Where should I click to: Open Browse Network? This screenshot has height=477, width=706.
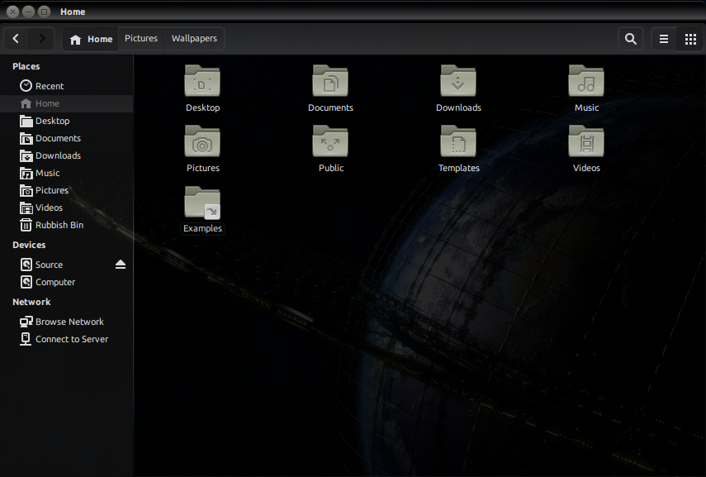pyautogui.click(x=67, y=322)
